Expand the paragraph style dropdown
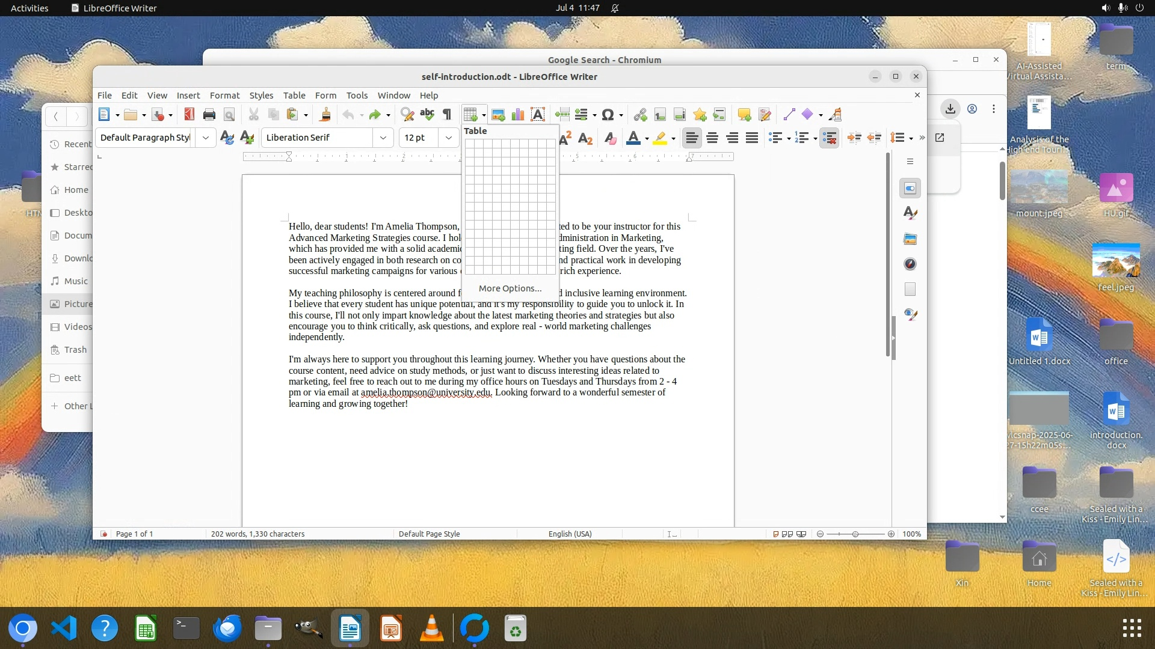1155x649 pixels. click(206, 138)
